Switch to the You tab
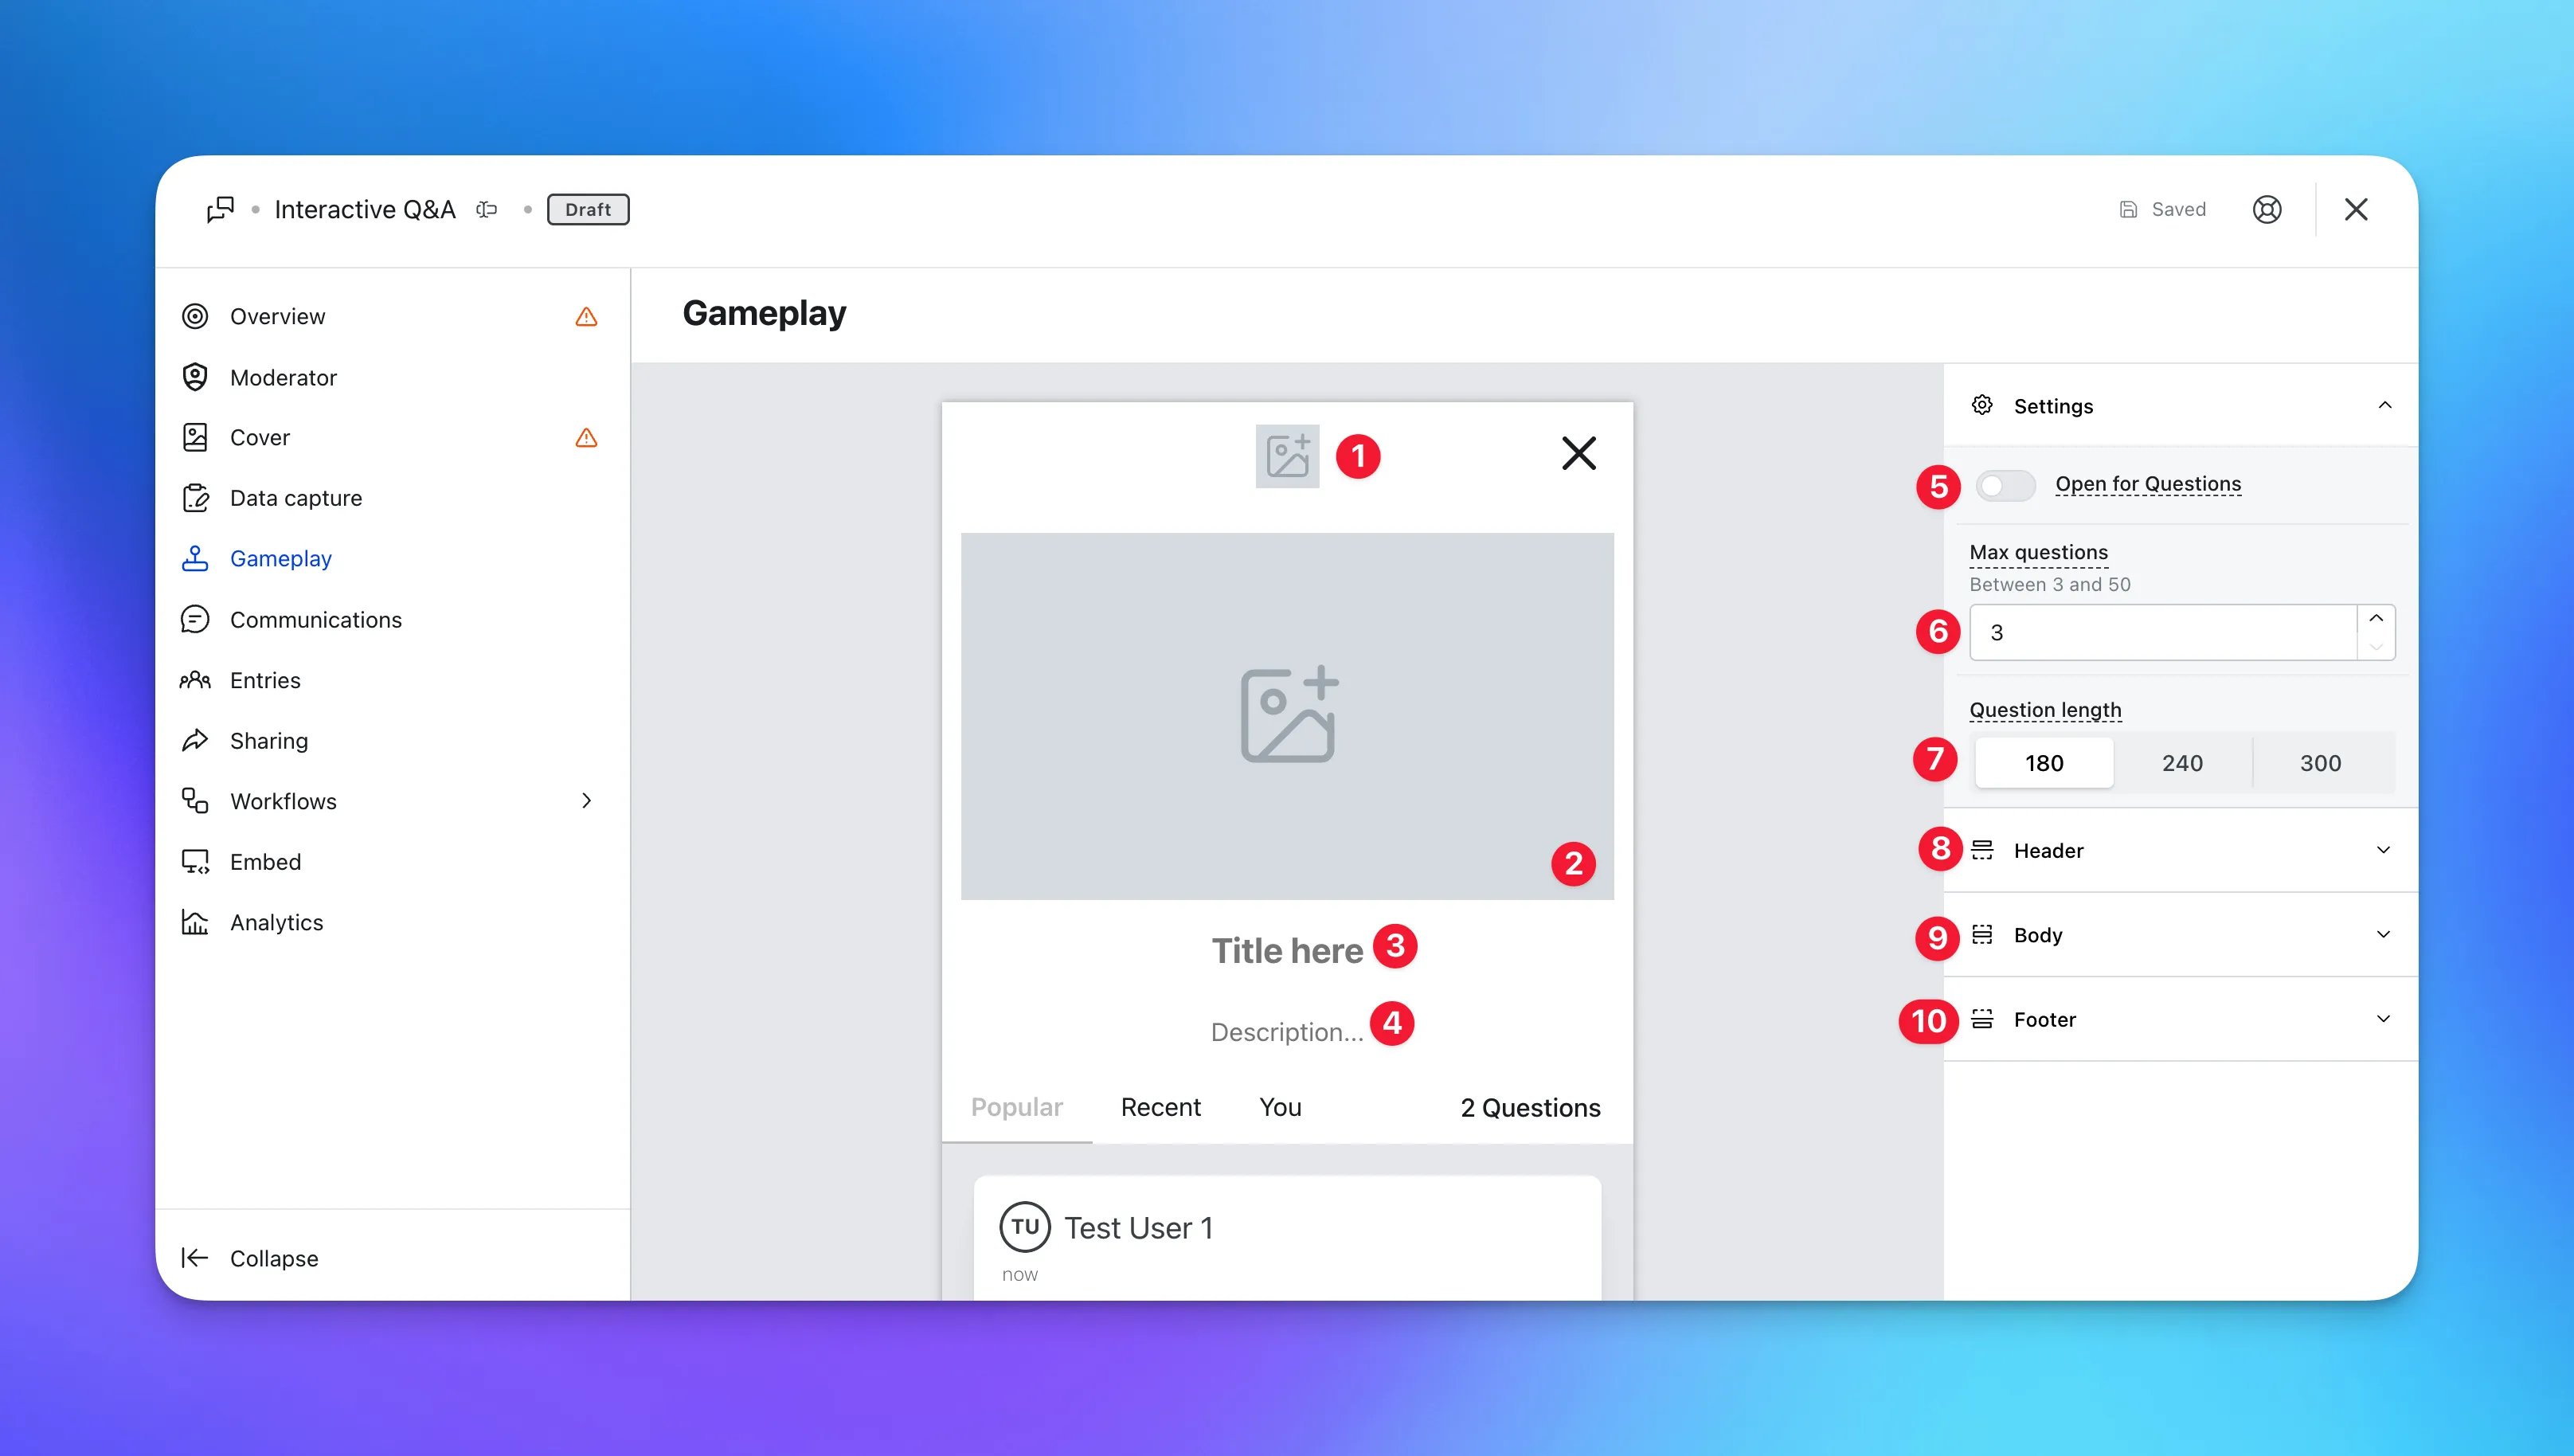 pyautogui.click(x=1281, y=1107)
